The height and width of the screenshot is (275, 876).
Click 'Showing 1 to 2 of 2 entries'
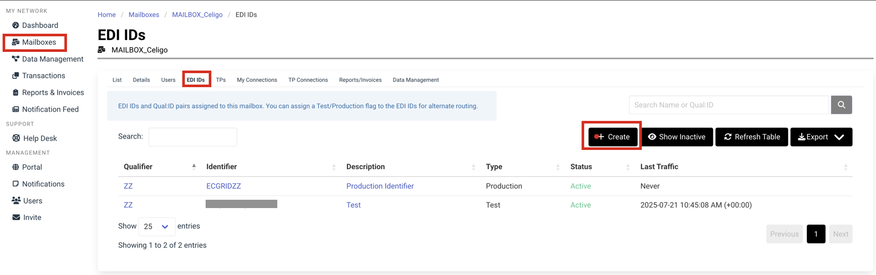[x=163, y=245]
